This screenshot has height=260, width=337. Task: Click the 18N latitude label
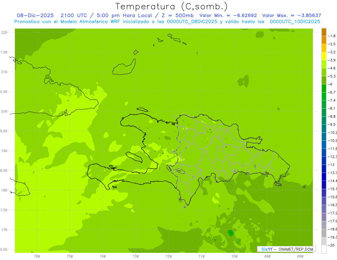4,190
